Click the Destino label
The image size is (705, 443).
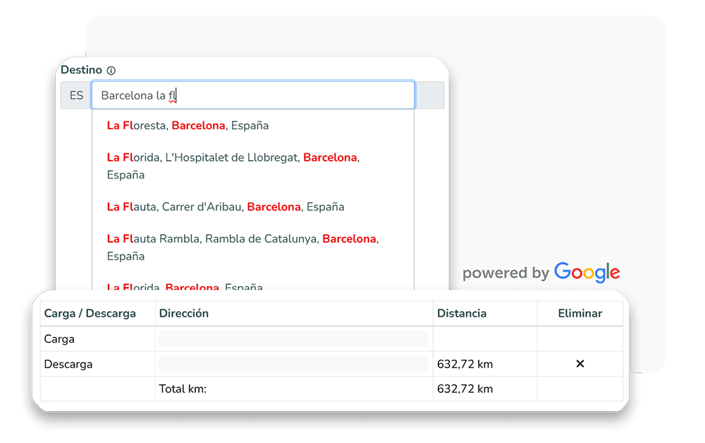81,70
